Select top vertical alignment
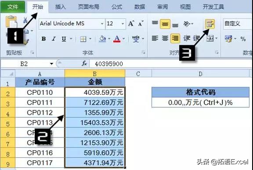This screenshot has width=253, height=170. coord(155,23)
